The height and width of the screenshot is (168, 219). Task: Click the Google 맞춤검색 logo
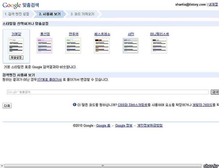[21, 5]
